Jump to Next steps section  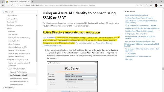(x=129, y=59)
